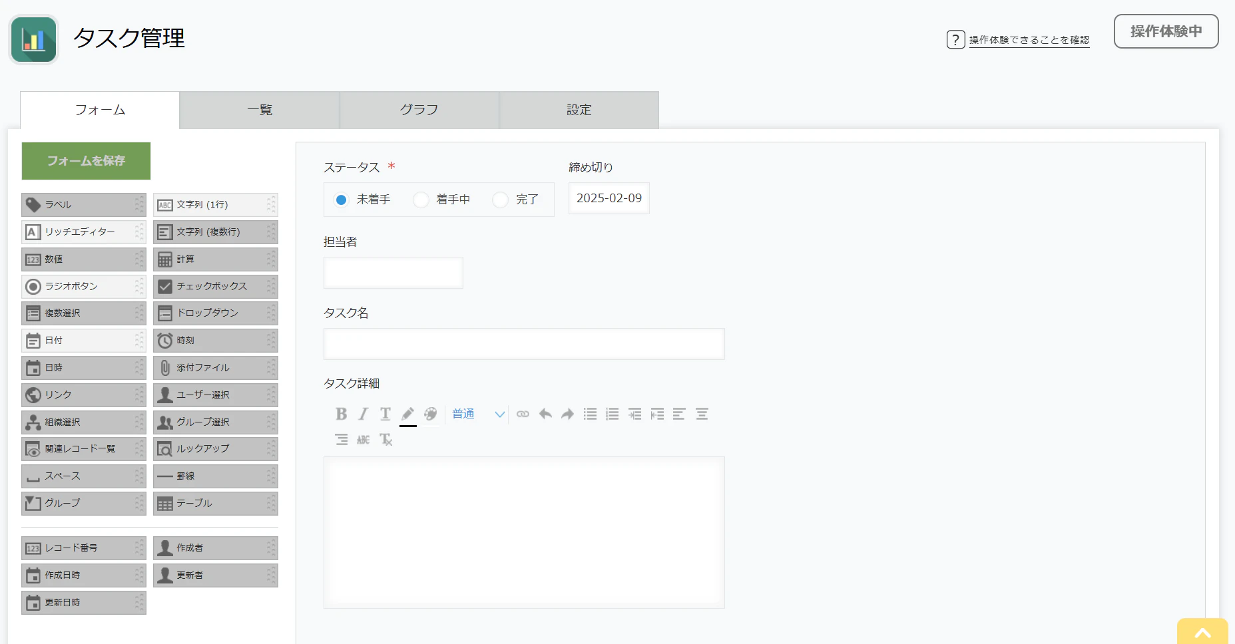Select the 日付 field in the palette

tap(84, 341)
